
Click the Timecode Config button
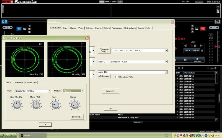(x=104, y=50)
